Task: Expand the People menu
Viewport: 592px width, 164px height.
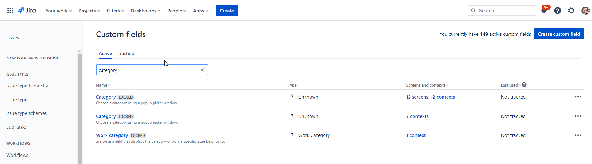Action: [177, 11]
